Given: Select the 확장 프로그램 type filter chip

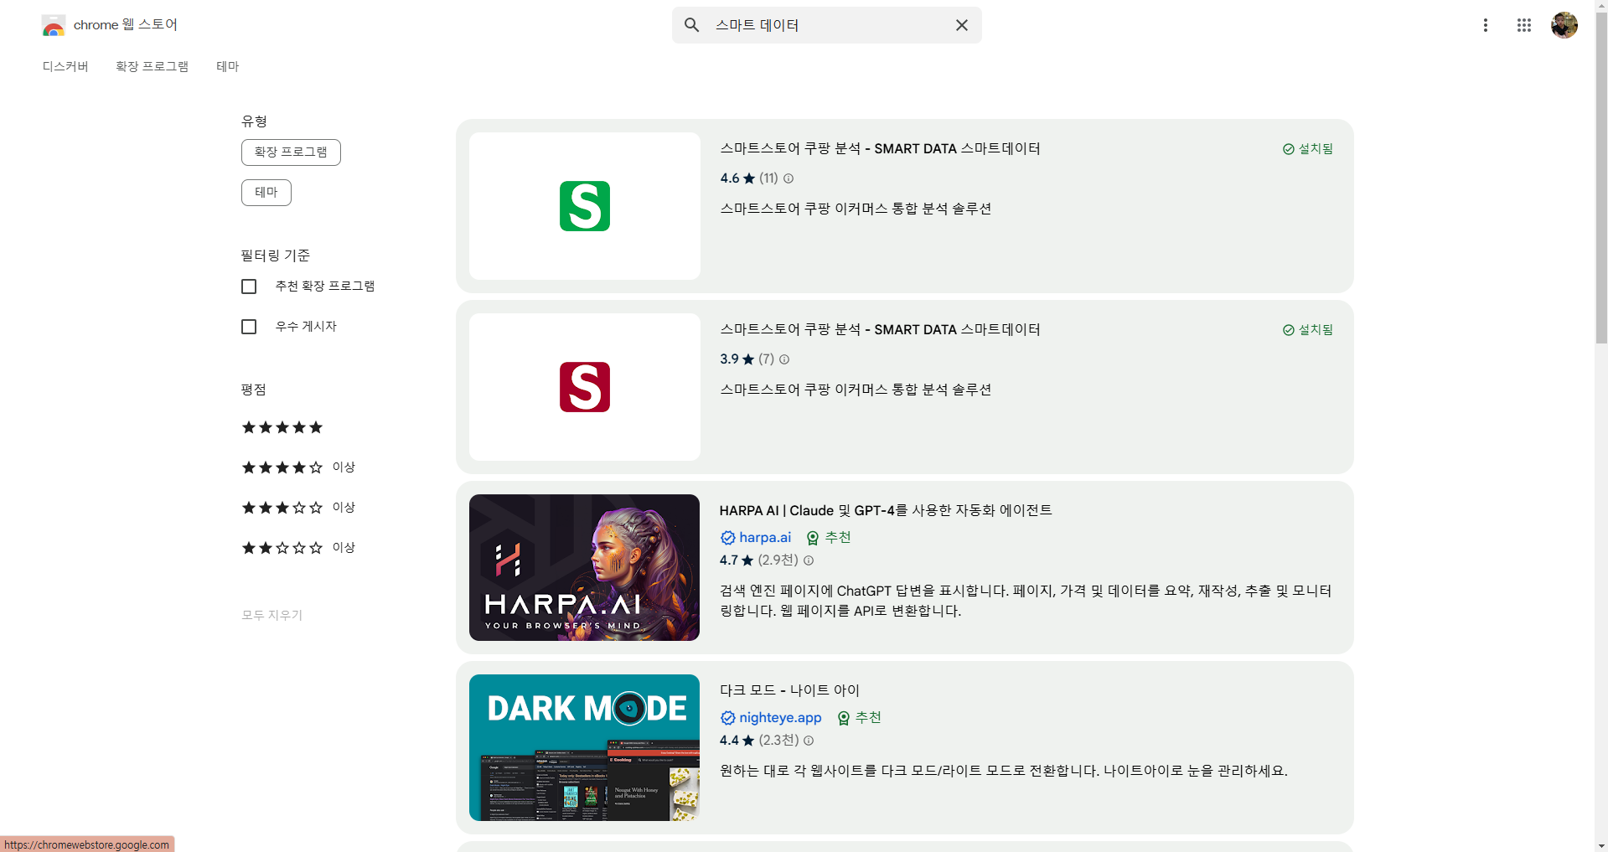Looking at the screenshot, I should pyautogui.click(x=291, y=152).
